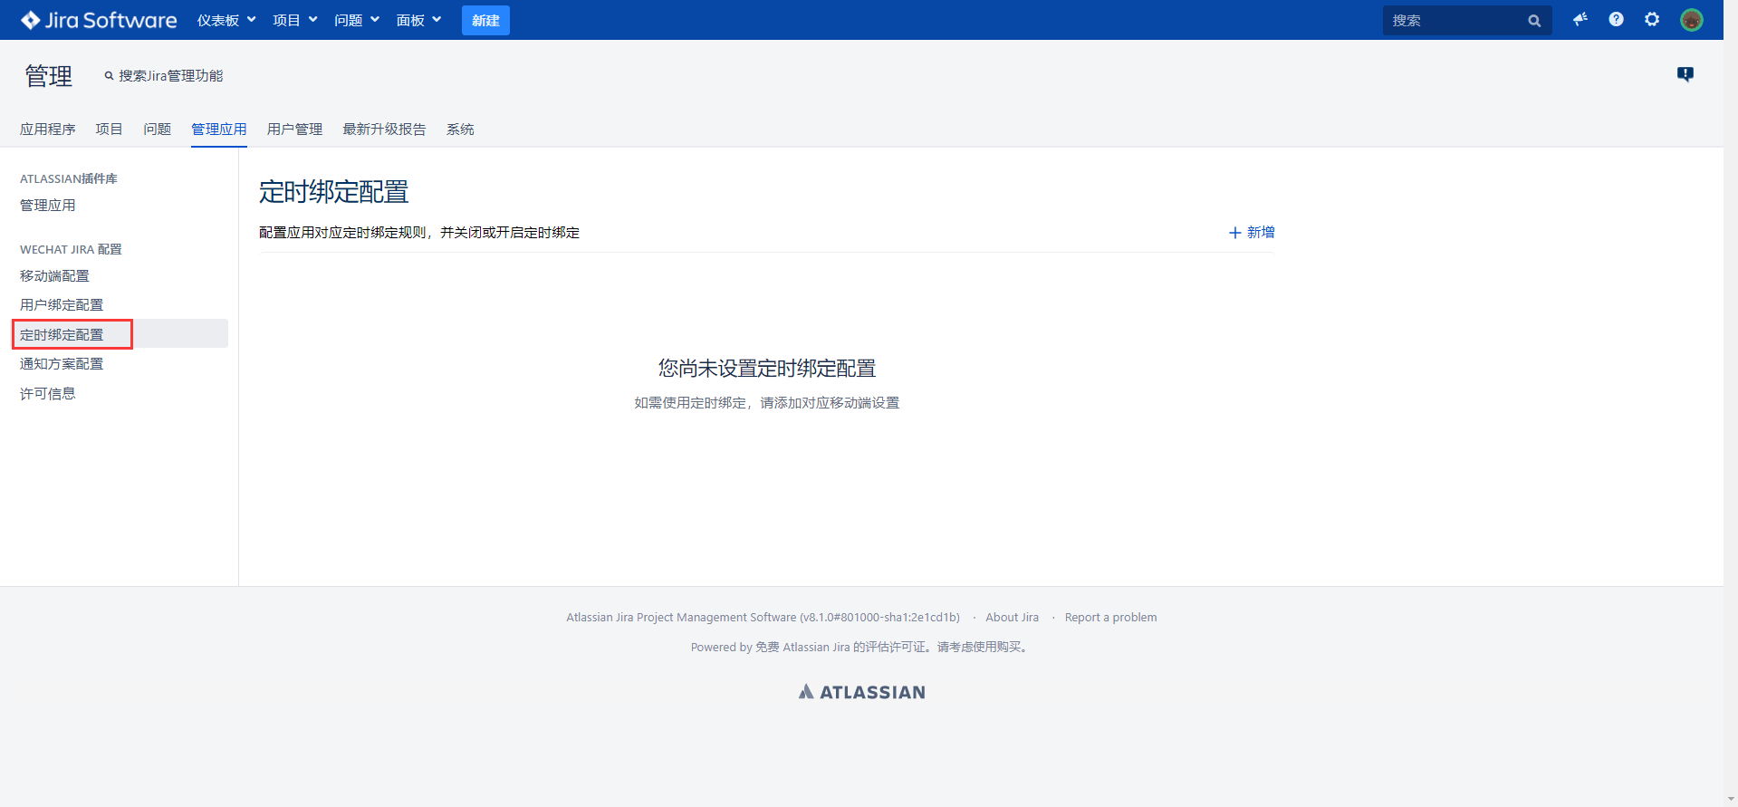Click the search magnifier icon in top bar
This screenshot has height=807, width=1738.
coord(1533,21)
